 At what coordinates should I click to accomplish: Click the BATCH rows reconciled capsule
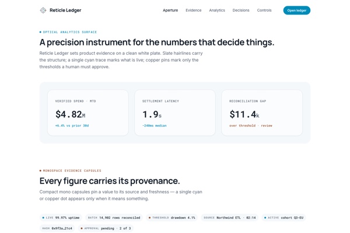[114, 218]
